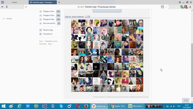
Task: Select the 'Число участников: 1278' text
Action: click(x=77, y=17)
